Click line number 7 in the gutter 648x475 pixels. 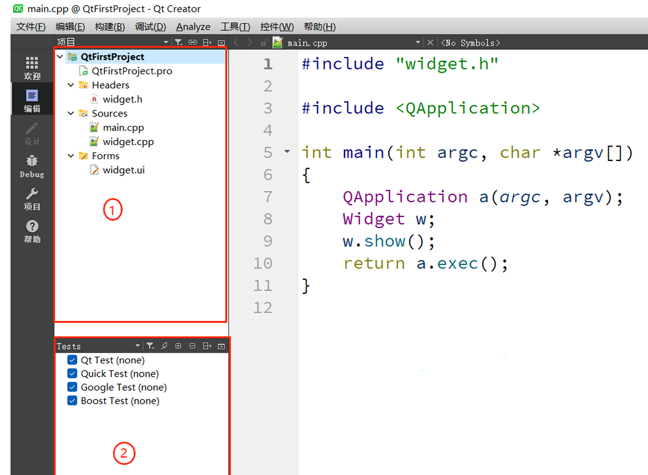coord(268,197)
